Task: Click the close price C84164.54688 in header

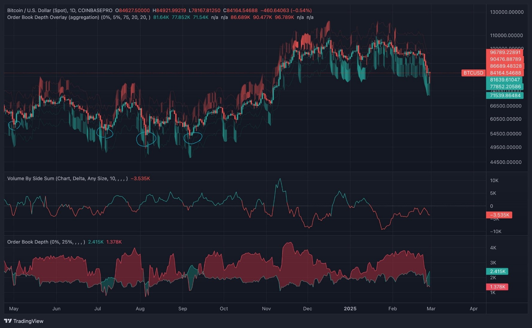Action: [x=240, y=10]
